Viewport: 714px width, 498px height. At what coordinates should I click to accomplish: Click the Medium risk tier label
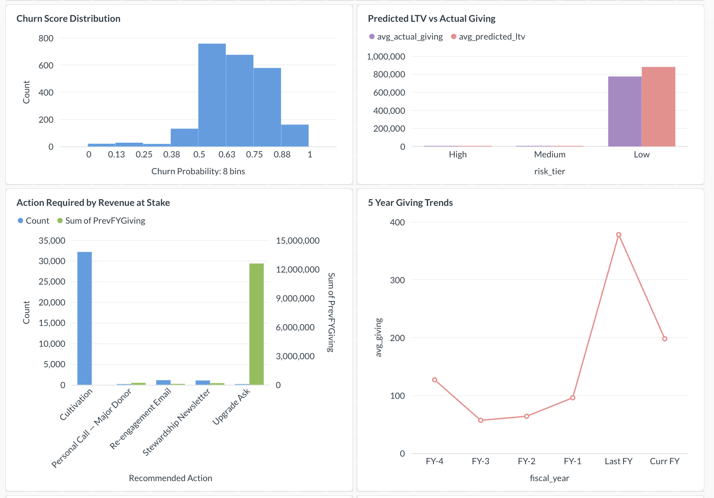point(550,155)
